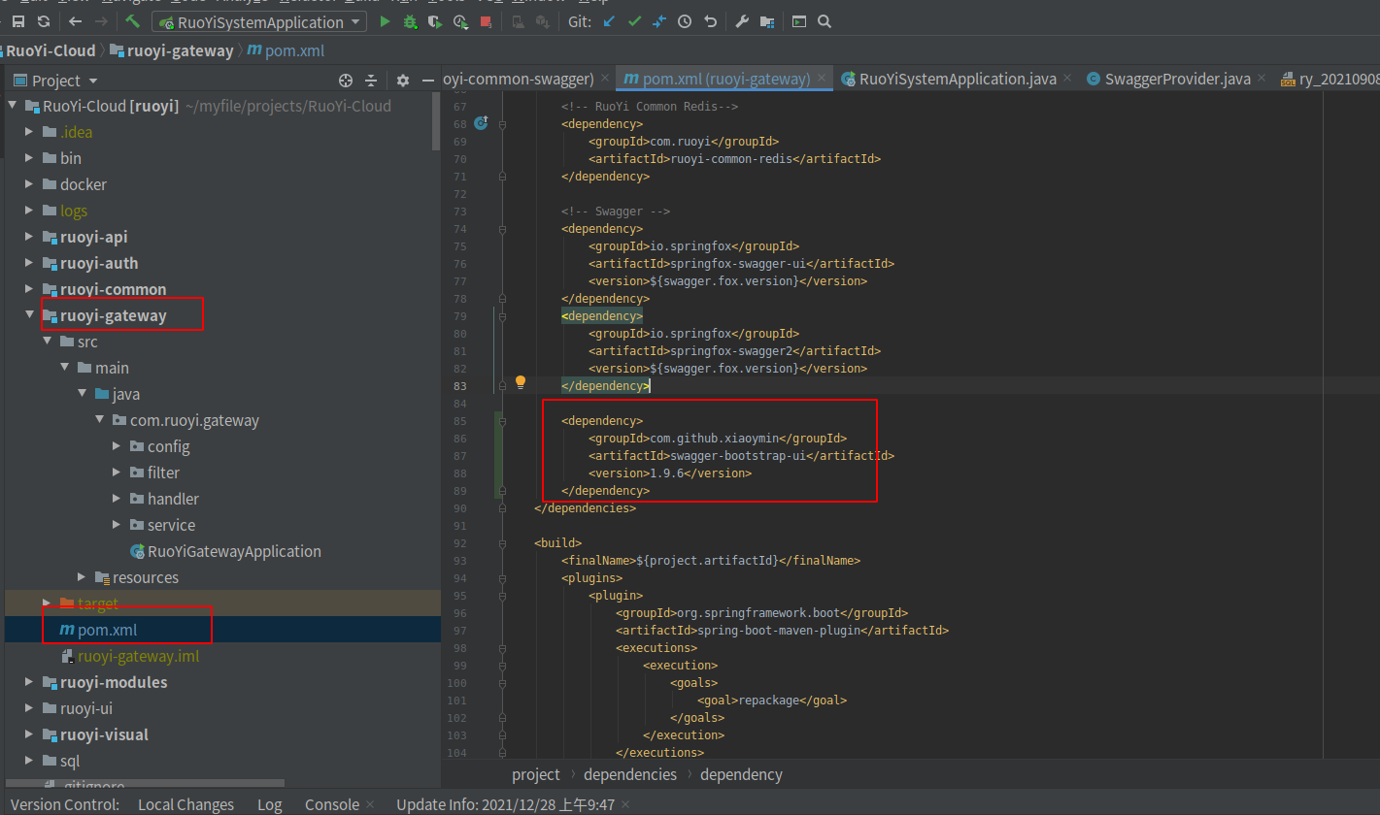Viewport: 1380px width, 815px height.
Task: Expand the resources folder
Action: [82, 577]
